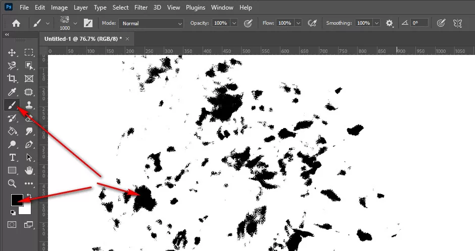Open the Filter menu
The image size is (475, 251).
(x=141, y=8)
